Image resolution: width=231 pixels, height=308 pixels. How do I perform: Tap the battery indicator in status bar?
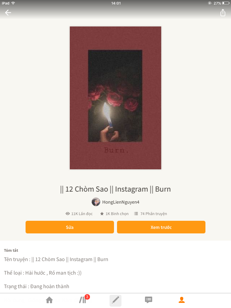tap(226, 3)
